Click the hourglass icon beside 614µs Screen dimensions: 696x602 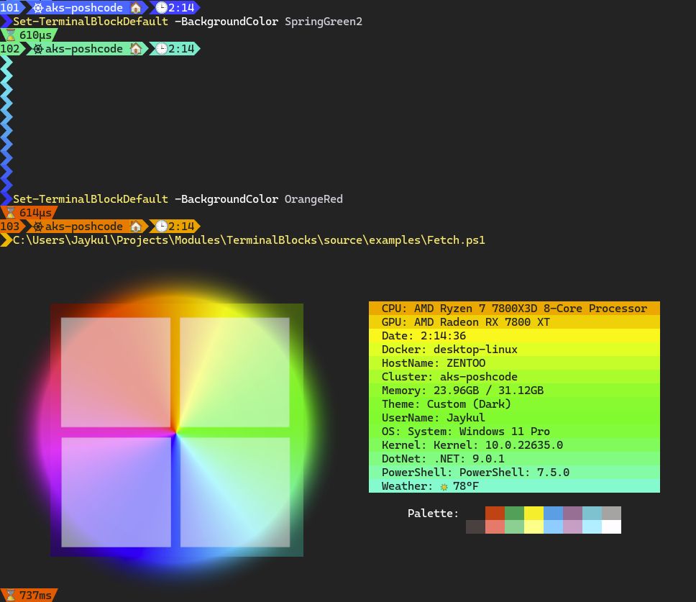click(11, 213)
